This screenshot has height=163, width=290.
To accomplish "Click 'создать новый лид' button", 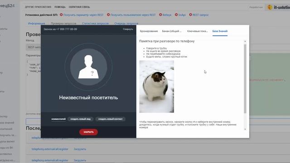I will click(x=81, y=119).
